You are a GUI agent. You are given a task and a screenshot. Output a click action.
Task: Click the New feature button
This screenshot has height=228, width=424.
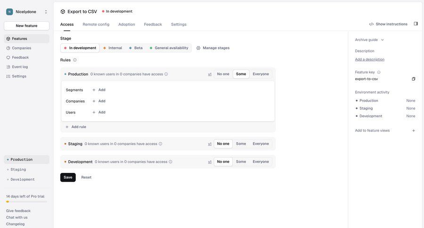26,26
